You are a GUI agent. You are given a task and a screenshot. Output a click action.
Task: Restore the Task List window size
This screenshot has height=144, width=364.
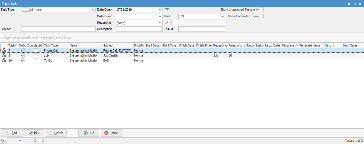click(x=354, y=4)
